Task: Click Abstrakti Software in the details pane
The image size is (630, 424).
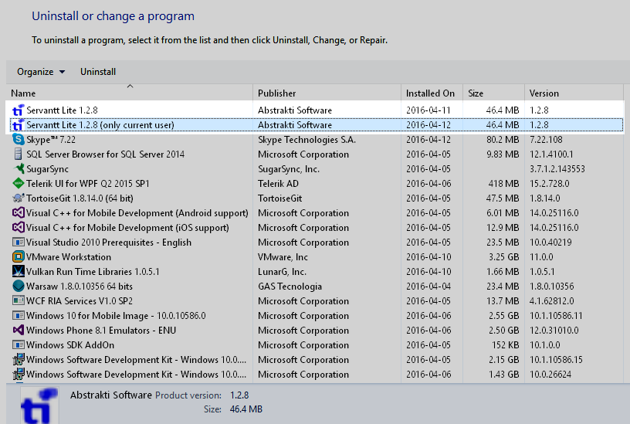Action: coord(111,395)
